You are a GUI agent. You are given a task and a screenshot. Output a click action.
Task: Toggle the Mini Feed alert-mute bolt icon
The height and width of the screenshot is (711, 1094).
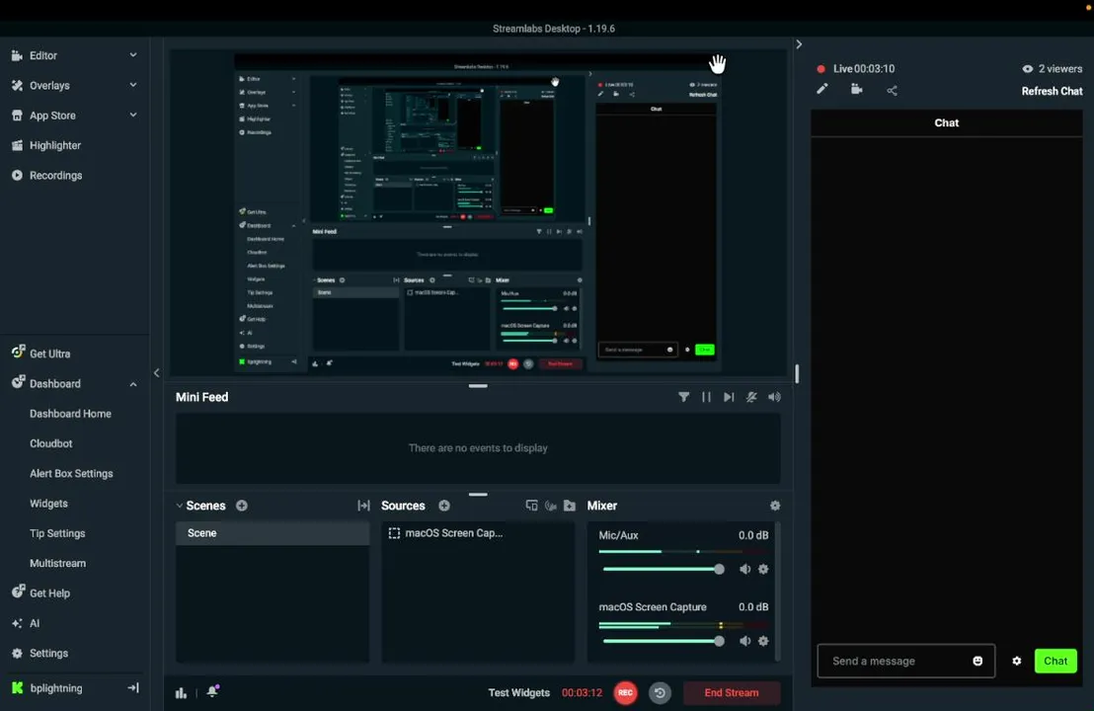click(x=751, y=397)
